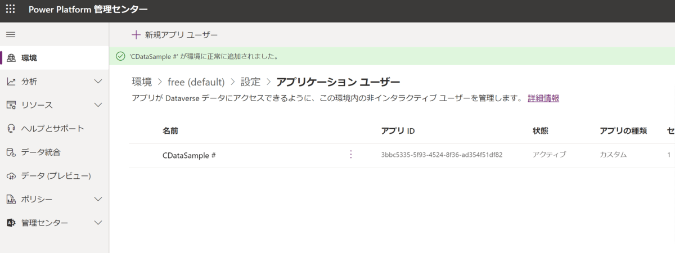Open ヘルプとサポート in the sidebar
This screenshot has width=675, height=253.
pos(55,129)
